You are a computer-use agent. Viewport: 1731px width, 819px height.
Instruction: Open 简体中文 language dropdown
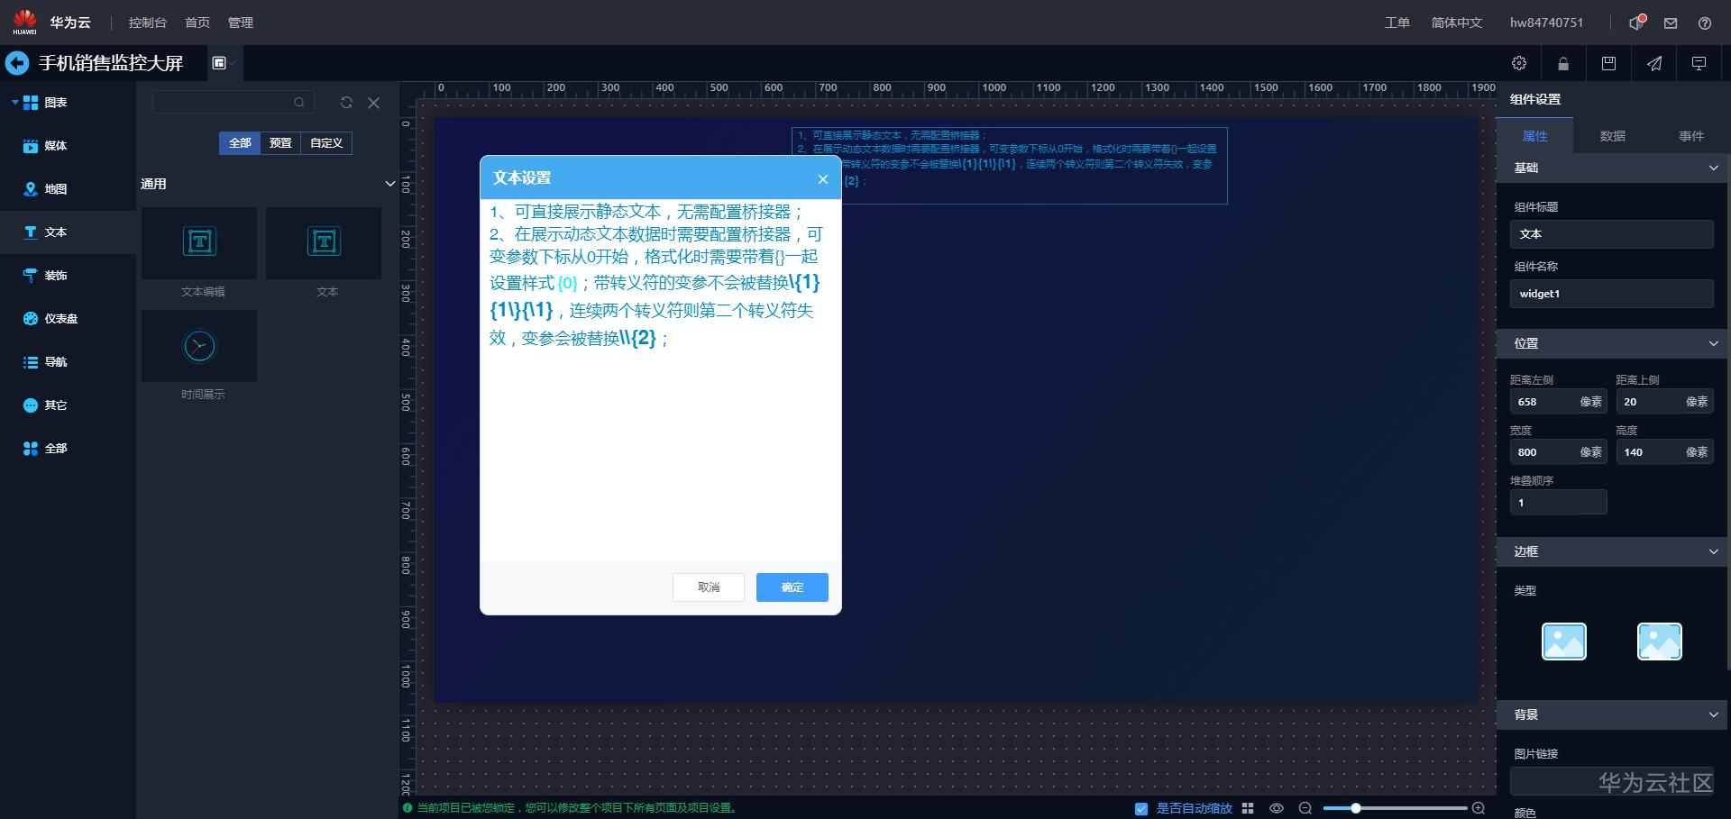(1456, 23)
